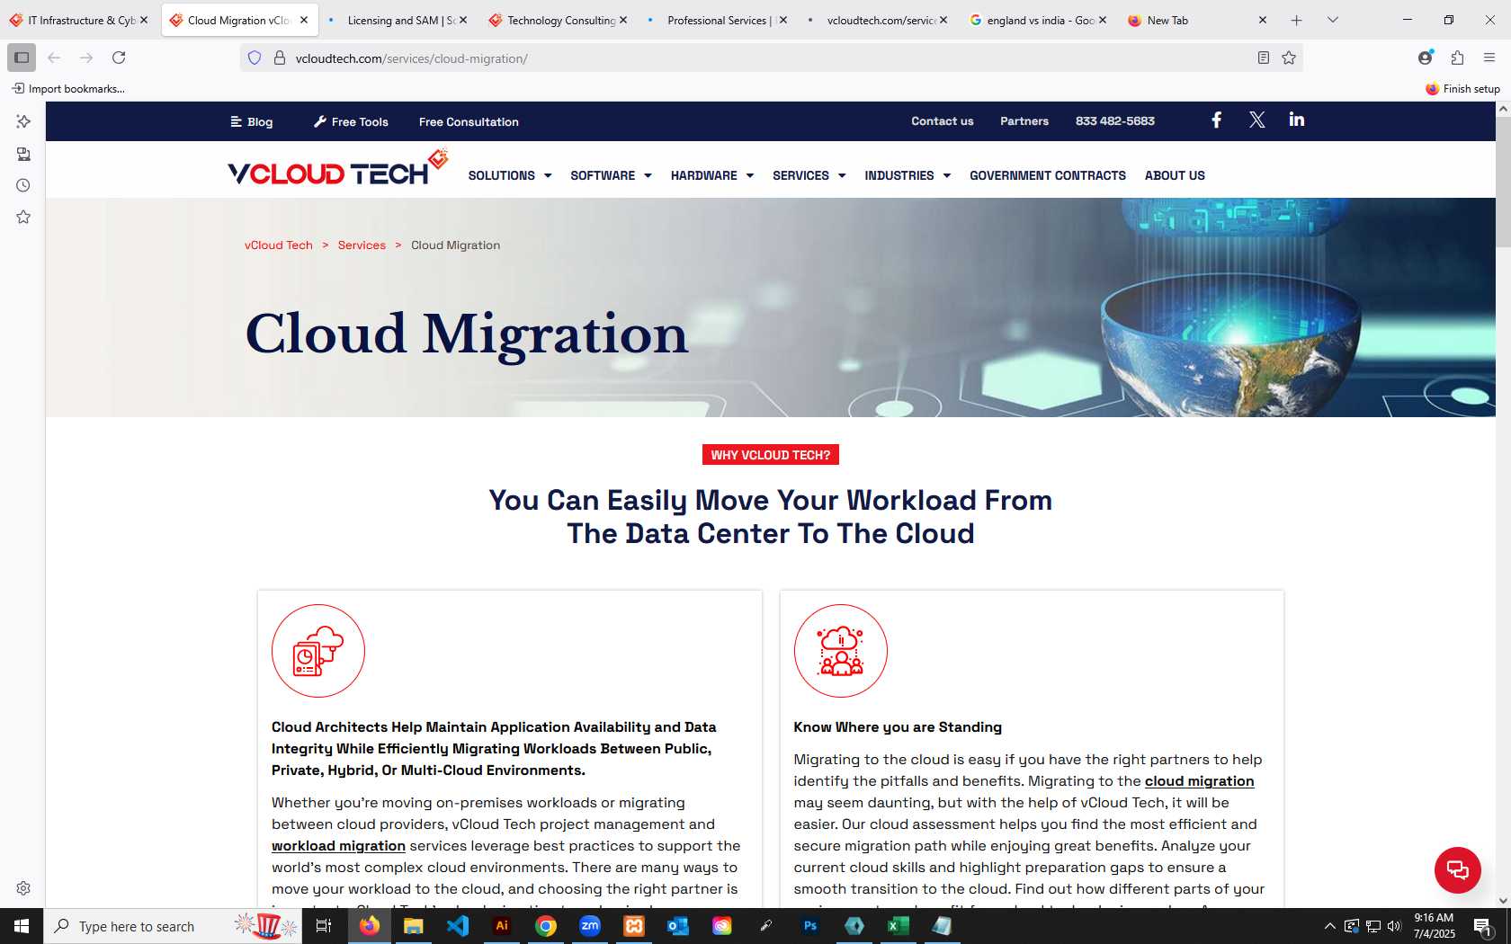Viewport: 1511px width, 944px height.
Task: Click Services breadcrumb link
Action: (x=362, y=245)
